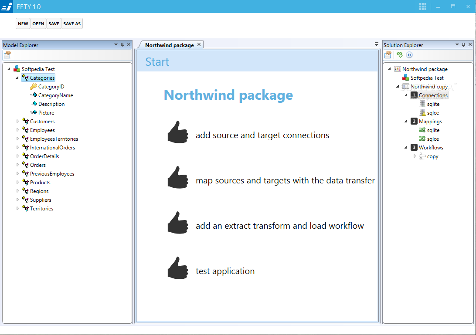The image size is (476, 335).
Task: Click the EETY application logo icon
Action: point(7,7)
